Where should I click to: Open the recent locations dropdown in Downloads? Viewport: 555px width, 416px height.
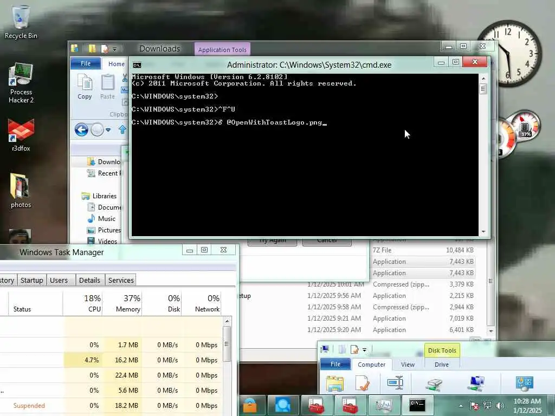[108, 130]
